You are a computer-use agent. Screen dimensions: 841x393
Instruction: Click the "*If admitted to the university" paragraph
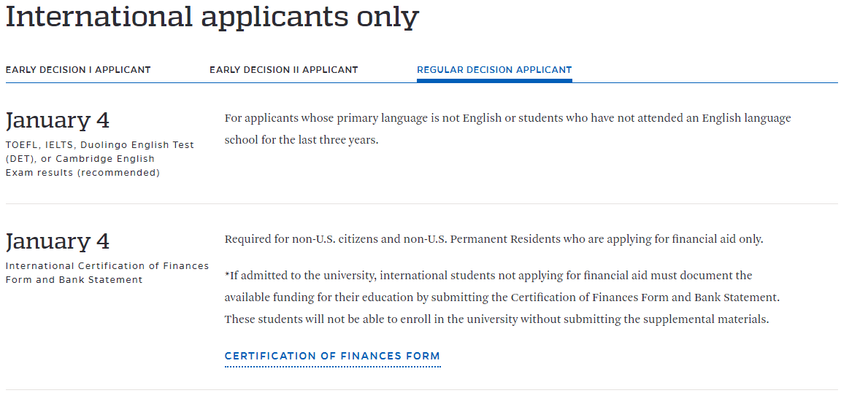click(x=488, y=276)
